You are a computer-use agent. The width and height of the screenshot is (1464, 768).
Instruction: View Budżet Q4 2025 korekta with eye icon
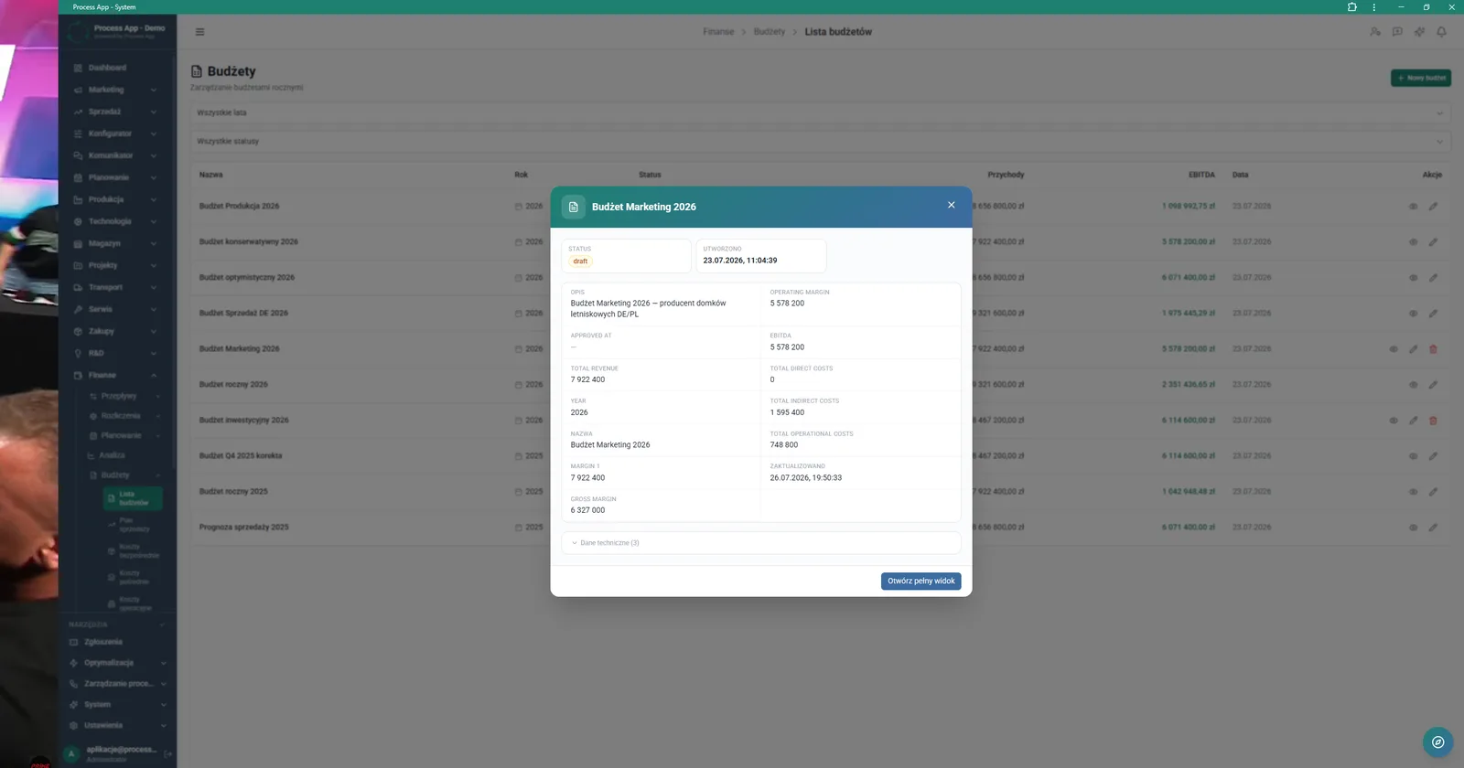click(x=1413, y=456)
